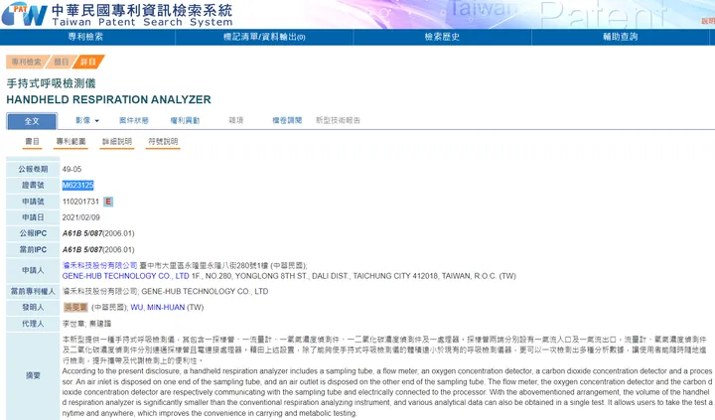Open the 專利檢索 navigation menu
The image size is (715, 420).
[x=85, y=37]
